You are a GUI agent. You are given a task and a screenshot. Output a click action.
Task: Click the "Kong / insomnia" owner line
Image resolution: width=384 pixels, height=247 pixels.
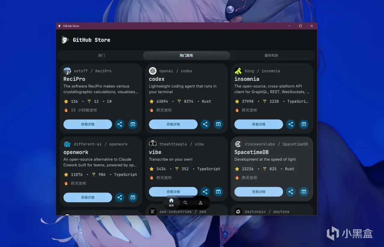[262, 71]
